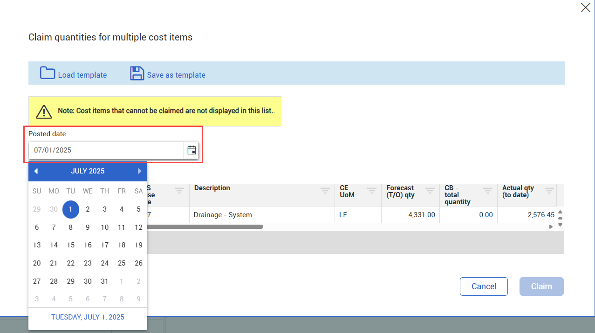Close the claim quantities dialog
The image size is (595, 333).
click(585, 7)
